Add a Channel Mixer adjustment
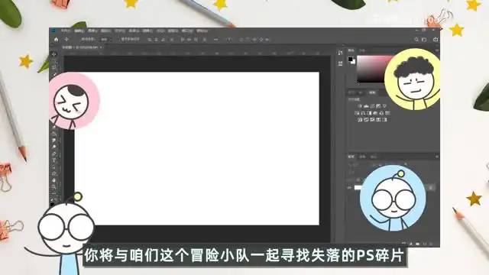489x275 pixels. 381,113
